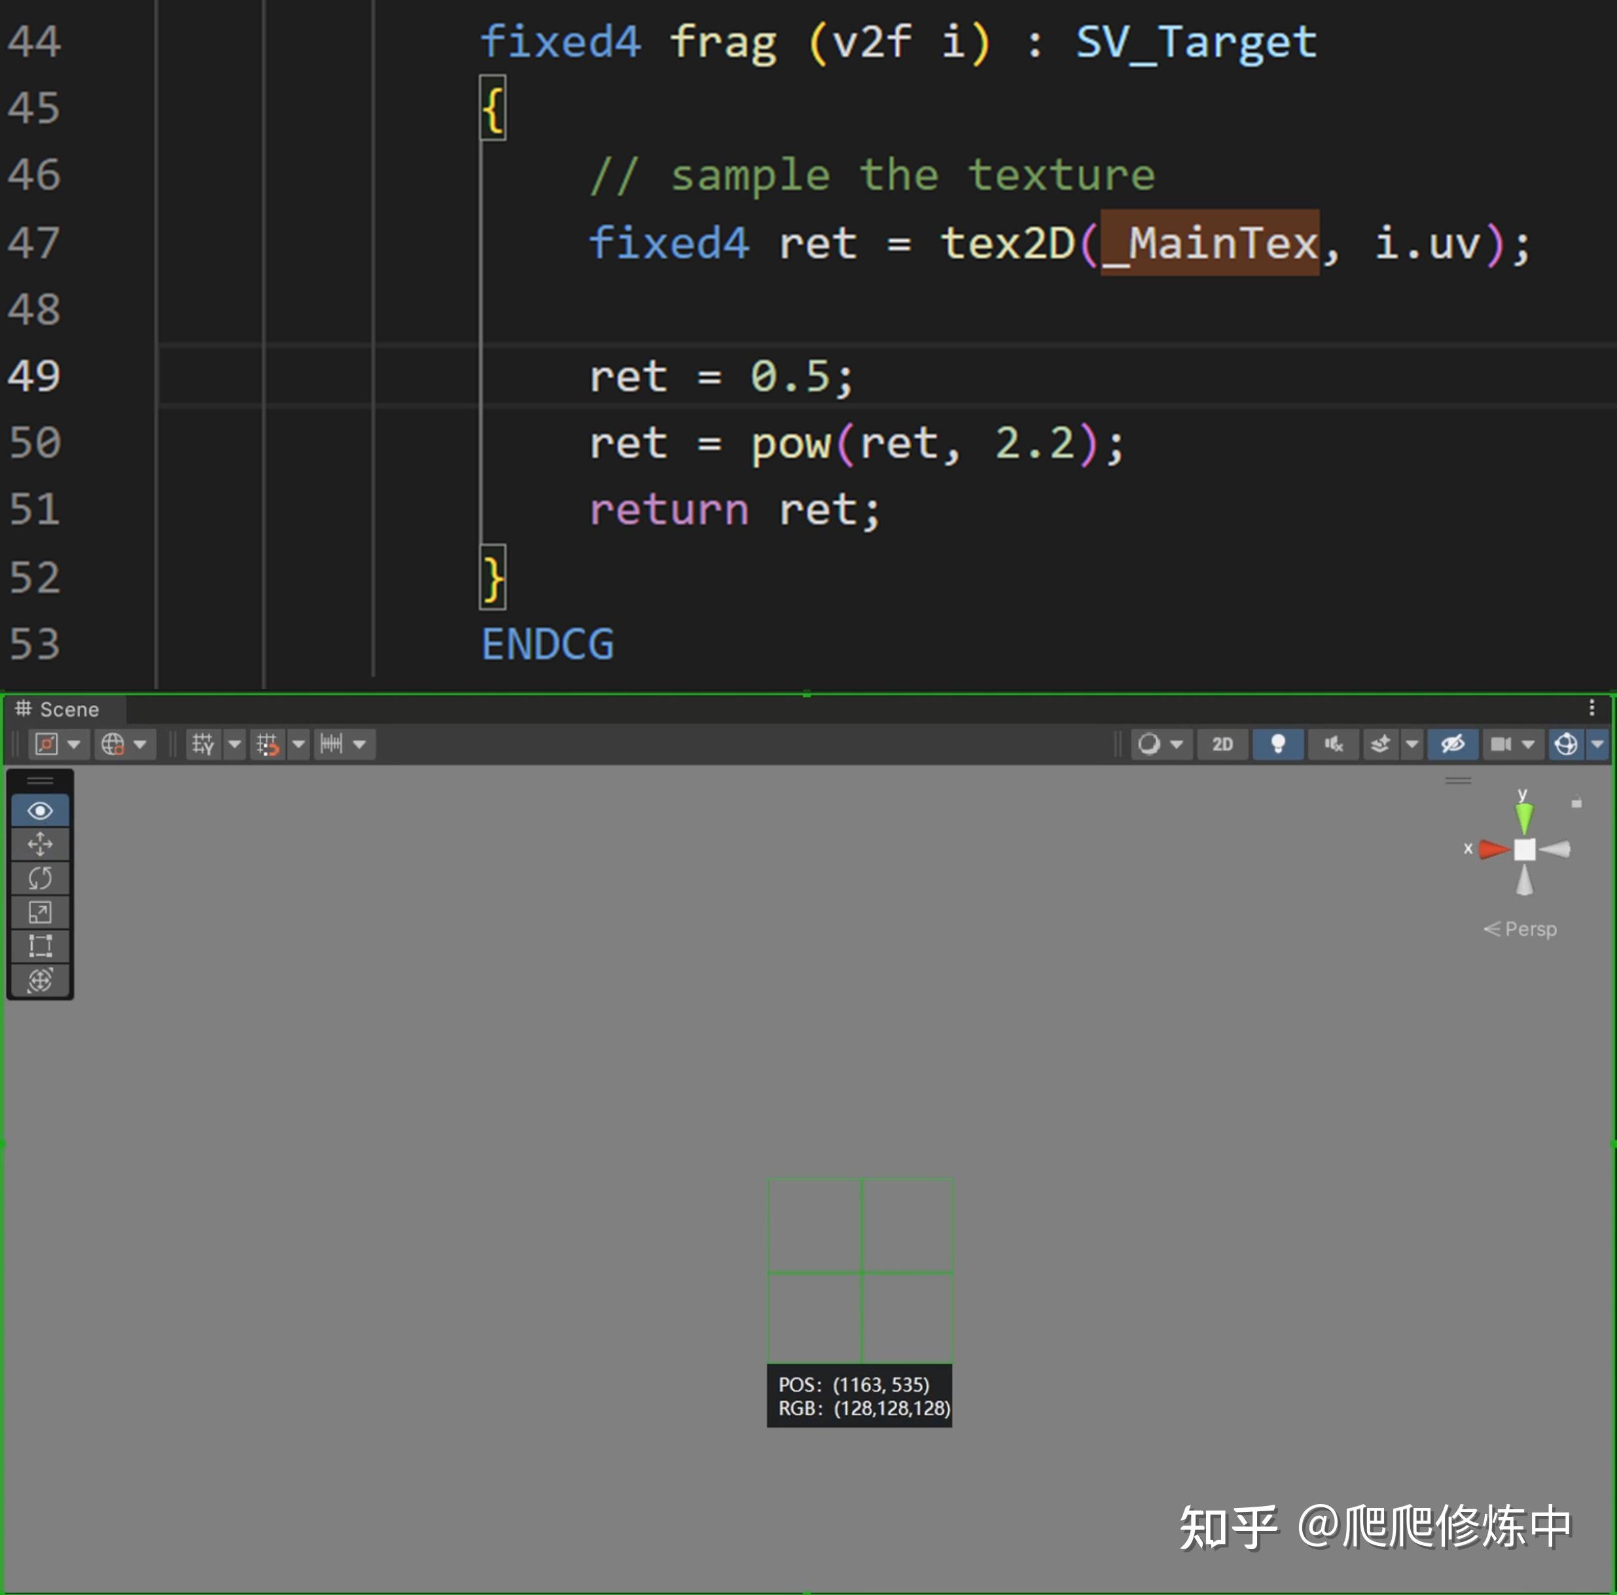Click the green Y axis cone on gizmo
The image size is (1617, 1595).
pyautogui.click(x=1524, y=817)
